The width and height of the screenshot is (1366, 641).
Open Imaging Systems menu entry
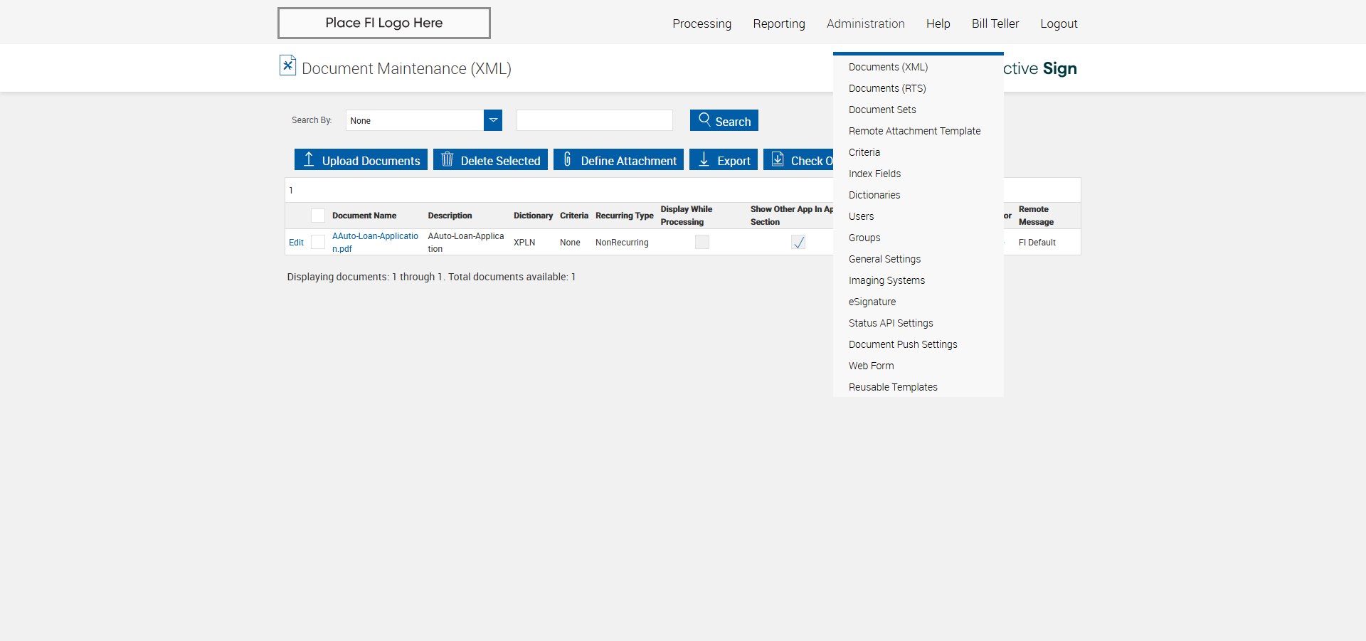point(886,280)
